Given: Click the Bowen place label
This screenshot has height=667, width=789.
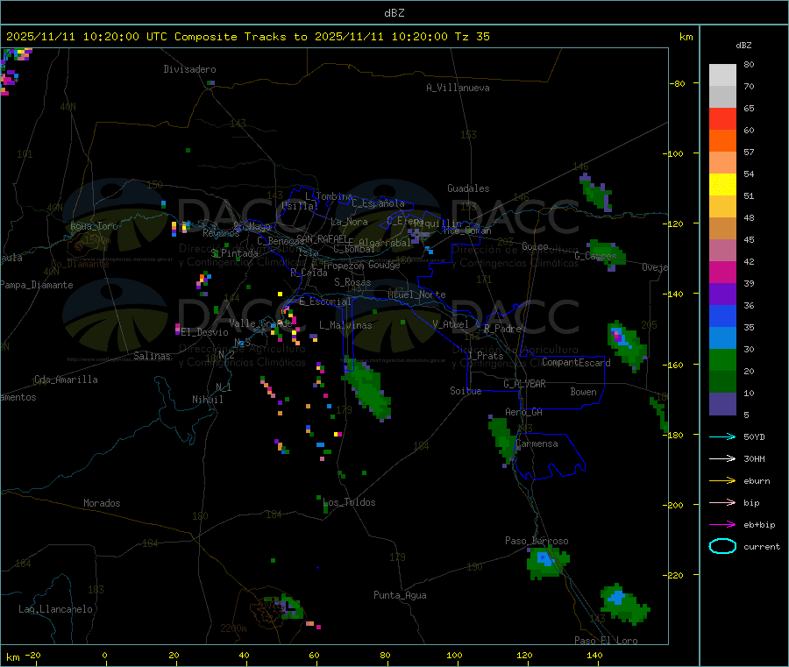Looking at the screenshot, I should point(583,392).
